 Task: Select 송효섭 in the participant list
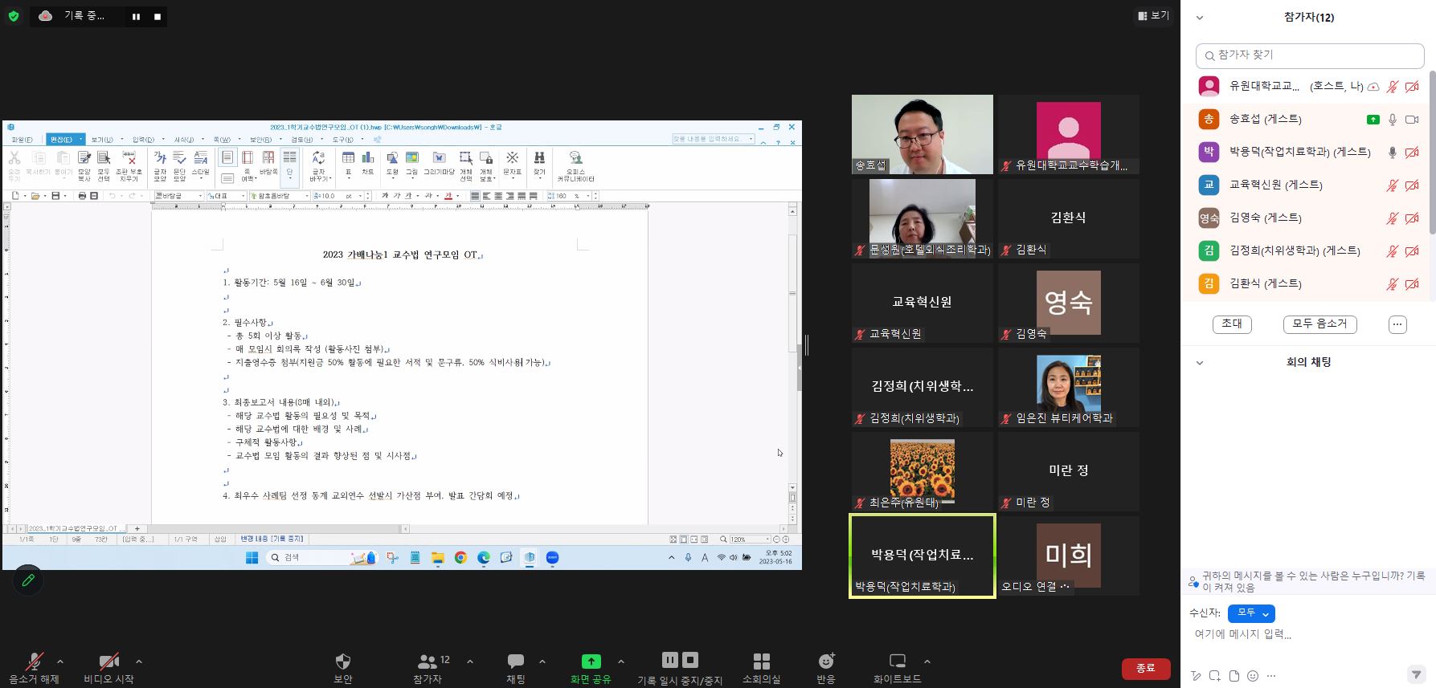(x=1265, y=120)
